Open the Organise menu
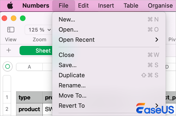176x116 pixels. click(x=160, y=6)
